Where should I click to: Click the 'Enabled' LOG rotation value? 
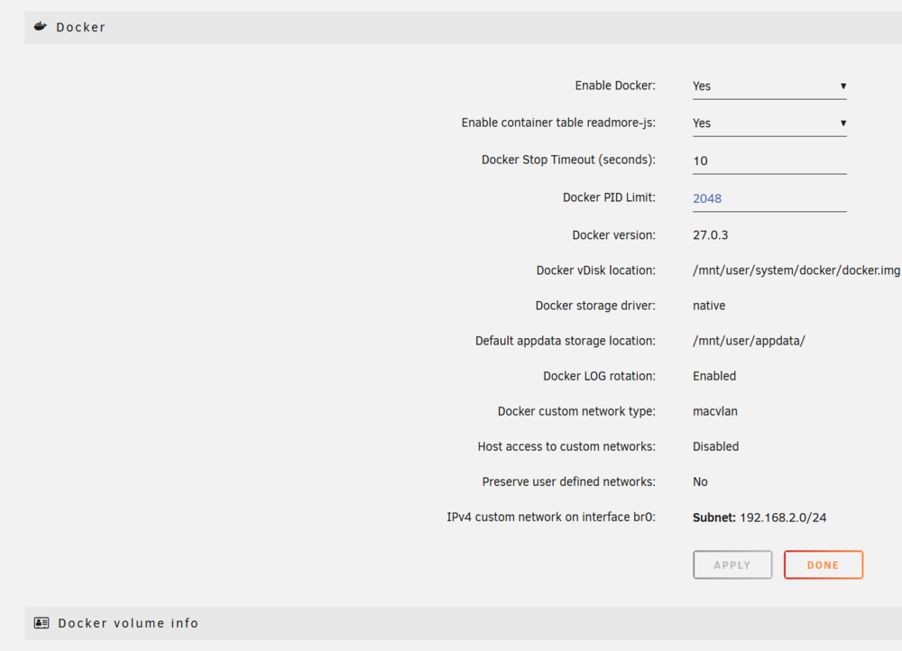[713, 376]
